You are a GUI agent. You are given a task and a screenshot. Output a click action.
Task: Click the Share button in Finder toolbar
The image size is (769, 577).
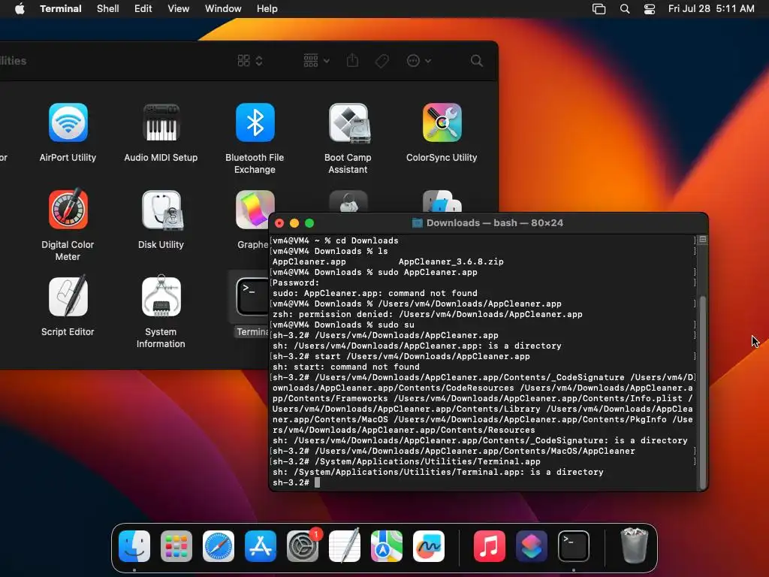tap(353, 60)
